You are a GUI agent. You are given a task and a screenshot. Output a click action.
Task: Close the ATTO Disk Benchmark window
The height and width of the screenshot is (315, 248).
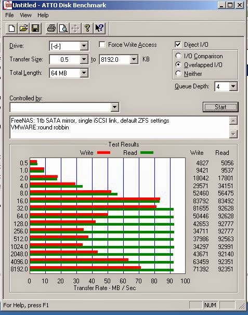pos(240,5)
